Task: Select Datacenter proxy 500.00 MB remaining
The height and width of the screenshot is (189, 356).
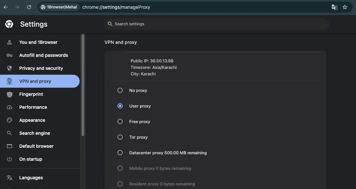Action: (120, 153)
